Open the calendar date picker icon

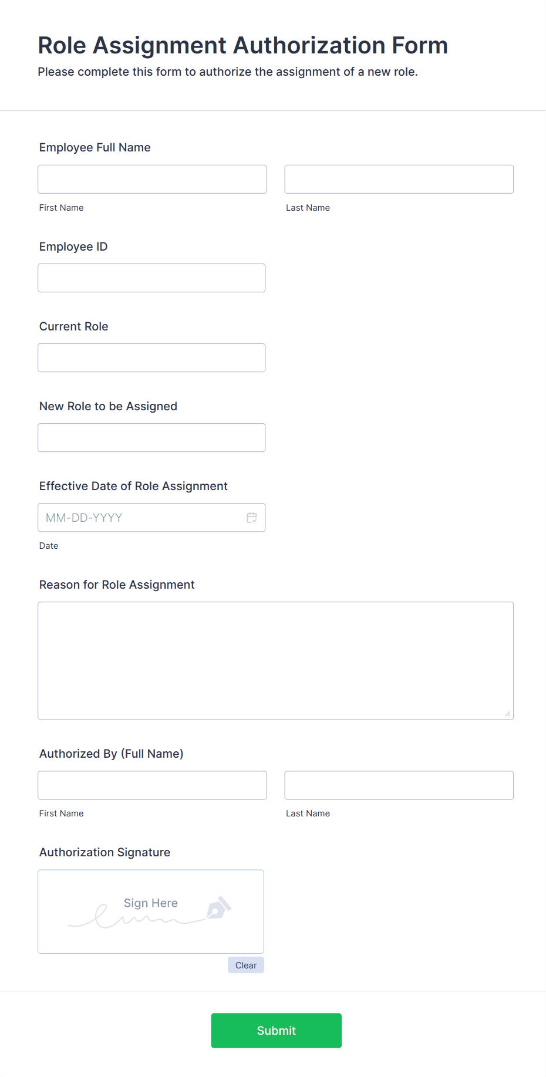(252, 517)
